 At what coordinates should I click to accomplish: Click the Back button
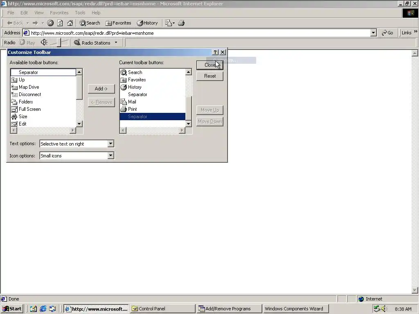[x=15, y=23]
